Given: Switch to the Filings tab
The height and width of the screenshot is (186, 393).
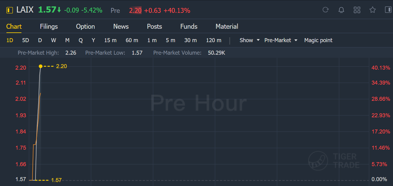Looking at the screenshot, I should [49, 27].
